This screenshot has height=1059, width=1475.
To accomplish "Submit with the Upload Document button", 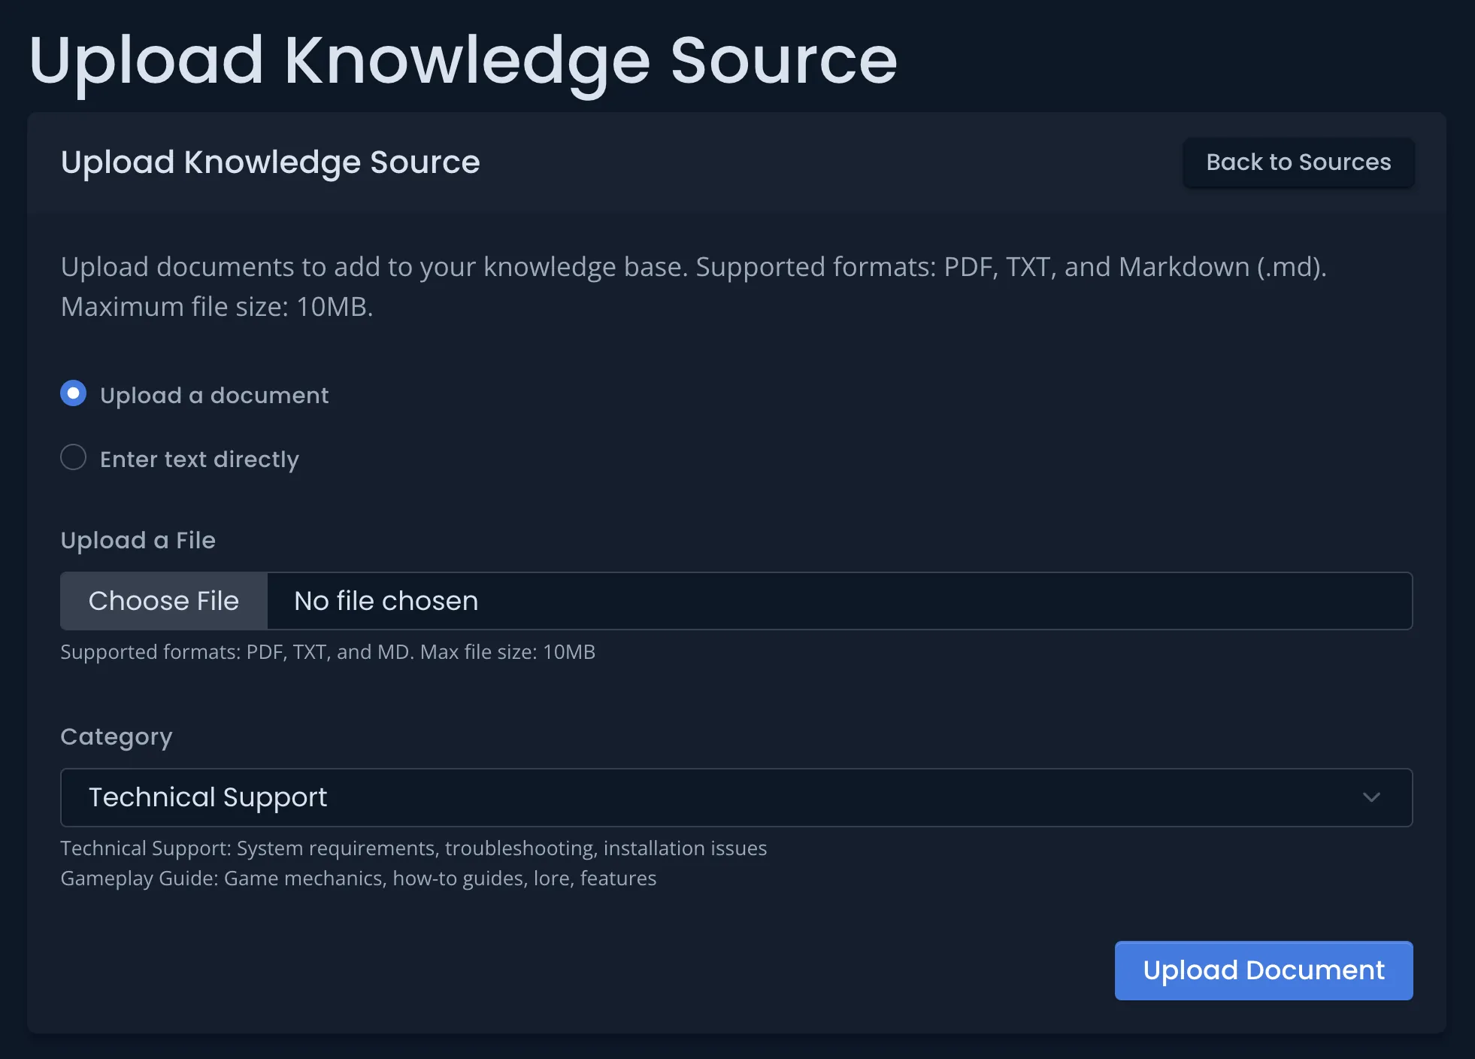I will pyautogui.click(x=1263, y=970).
